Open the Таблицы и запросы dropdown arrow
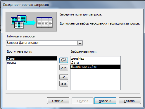The width and height of the screenshot is (145, 109). pos(80,43)
